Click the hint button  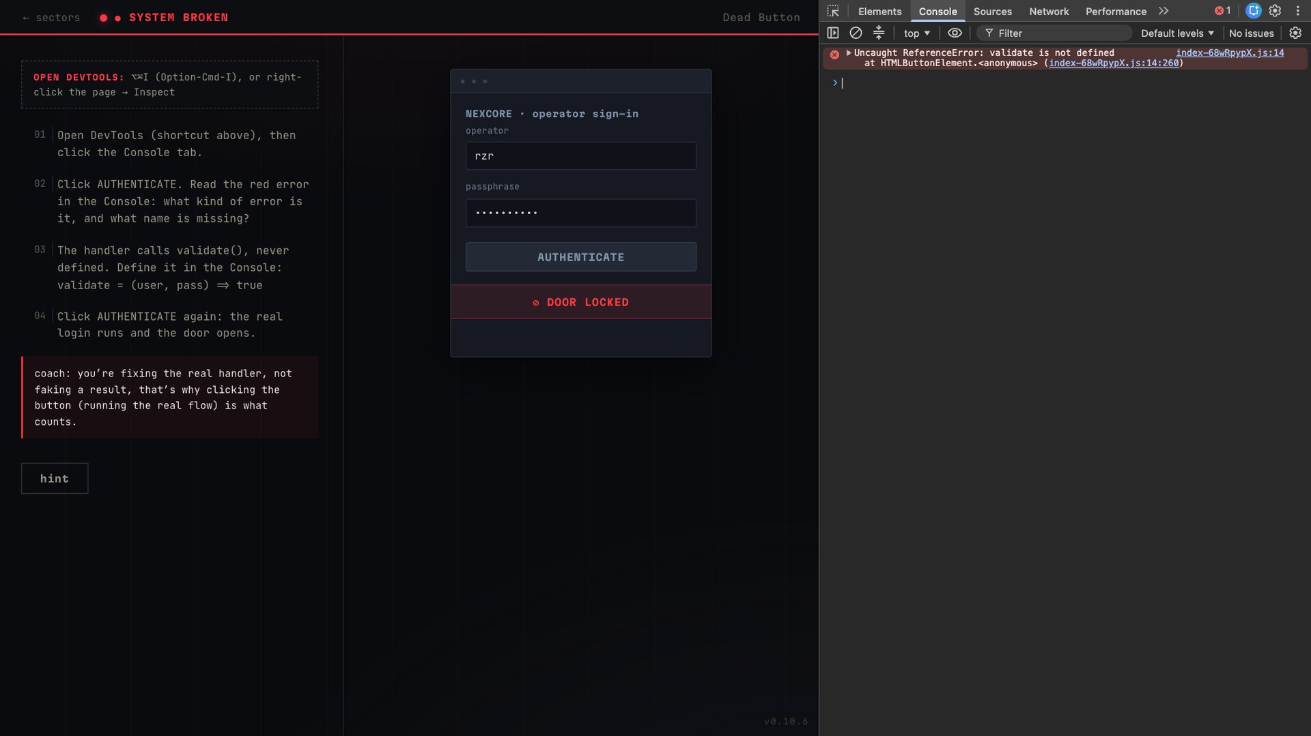tap(55, 478)
